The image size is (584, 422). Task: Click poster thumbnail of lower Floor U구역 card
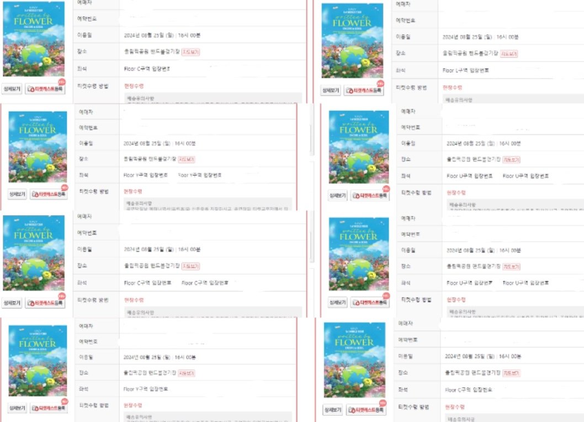(x=359, y=254)
